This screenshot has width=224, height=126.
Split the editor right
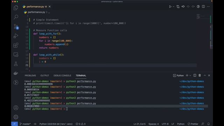[203, 7]
